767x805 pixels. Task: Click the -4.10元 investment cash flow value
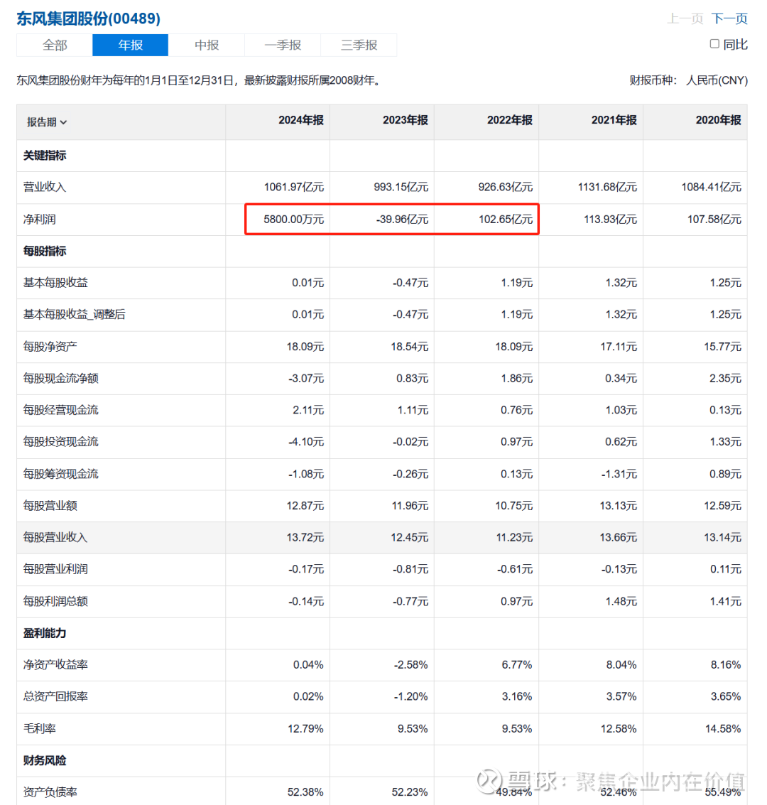click(x=306, y=441)
